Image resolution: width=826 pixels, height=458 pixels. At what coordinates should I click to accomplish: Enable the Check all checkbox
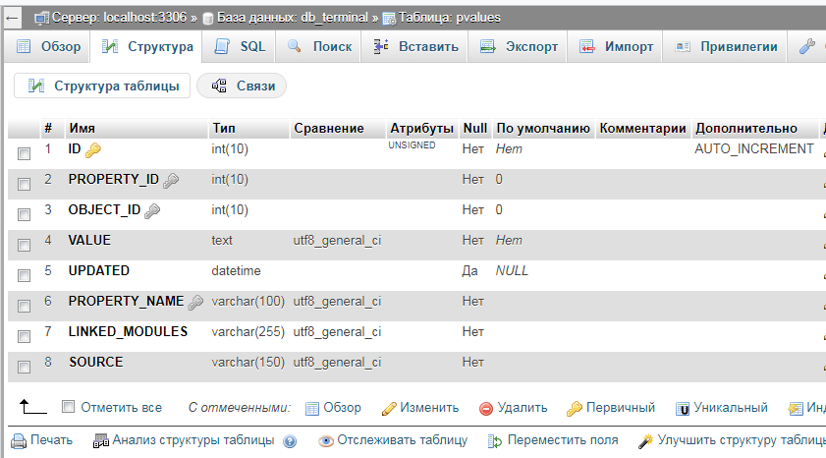coord(68,407)
